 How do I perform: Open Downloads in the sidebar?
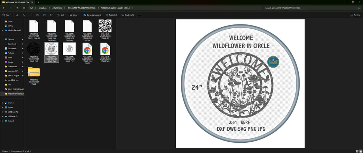click(12, 44)
